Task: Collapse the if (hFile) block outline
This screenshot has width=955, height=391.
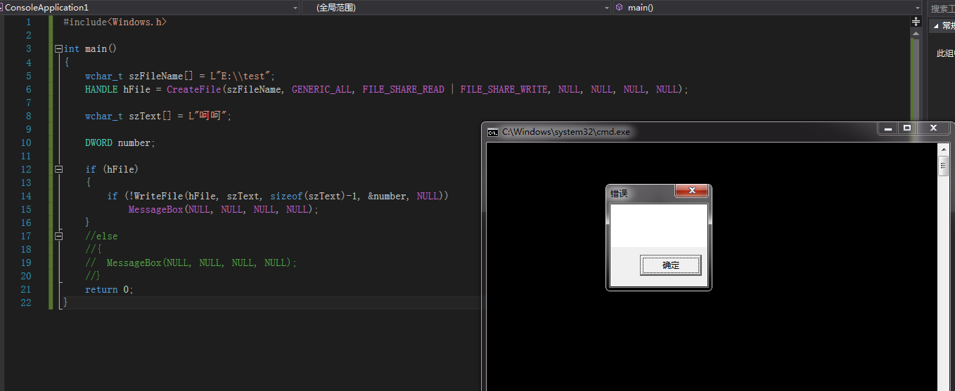Action: coord(58,170)
